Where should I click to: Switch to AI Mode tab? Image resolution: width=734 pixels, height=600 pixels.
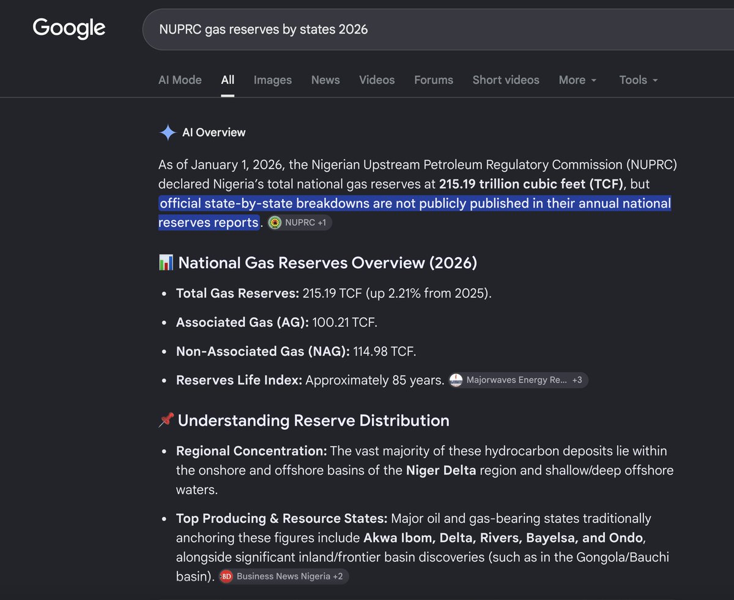(180, 80)
